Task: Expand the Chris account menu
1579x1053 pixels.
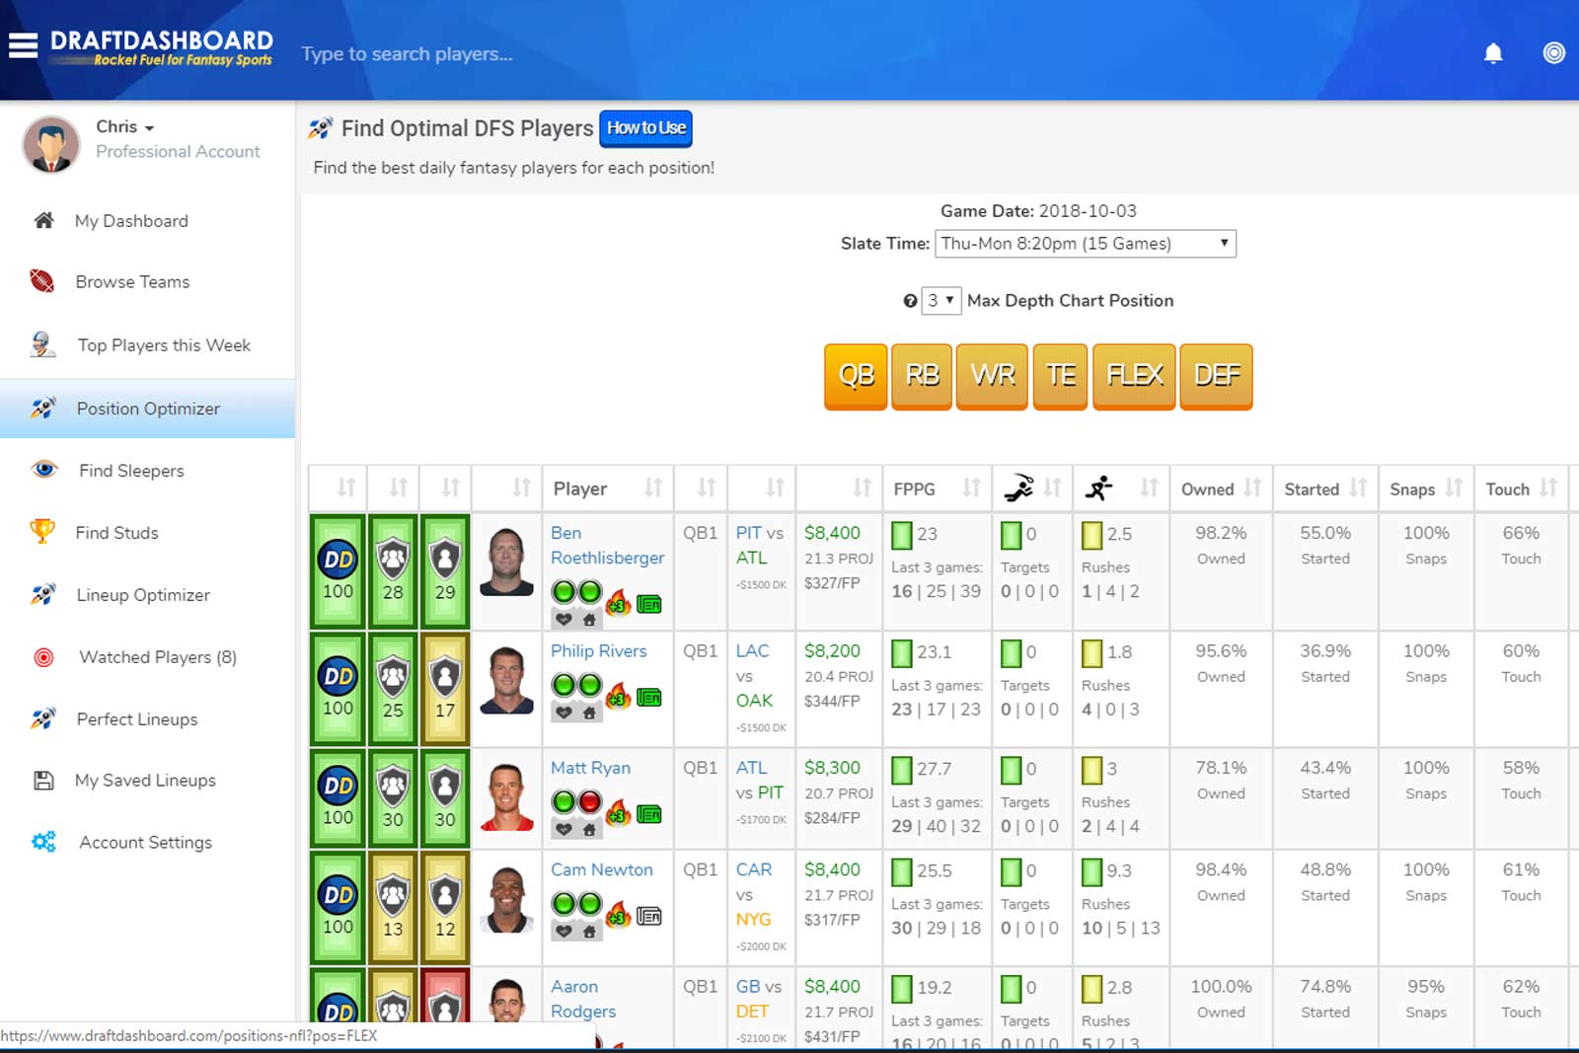Action: 125,126
